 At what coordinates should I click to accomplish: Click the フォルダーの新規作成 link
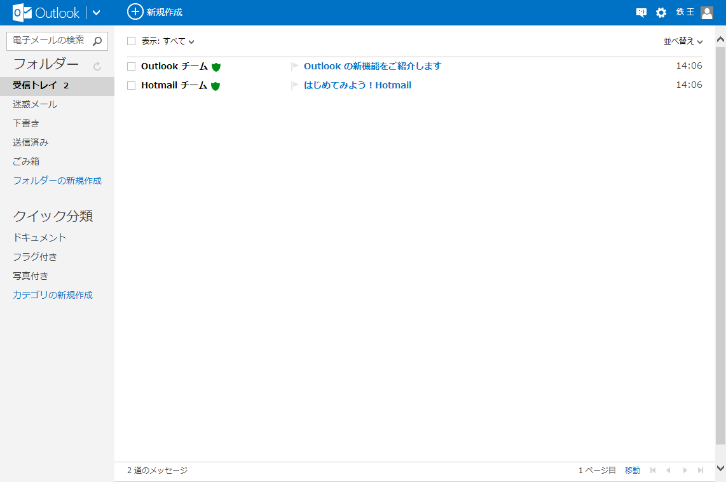click(57, 181)
